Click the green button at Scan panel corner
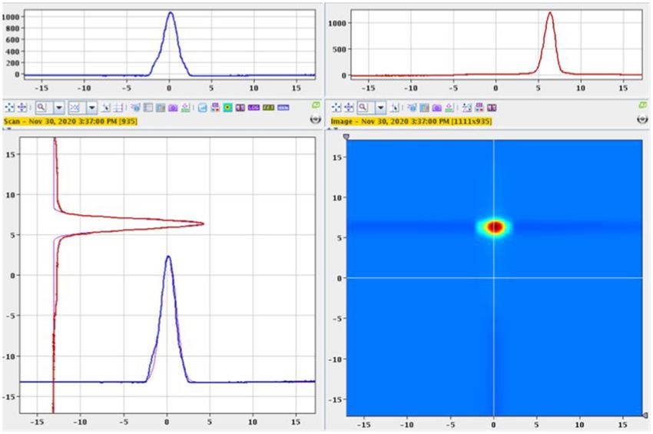 [316, 104]
